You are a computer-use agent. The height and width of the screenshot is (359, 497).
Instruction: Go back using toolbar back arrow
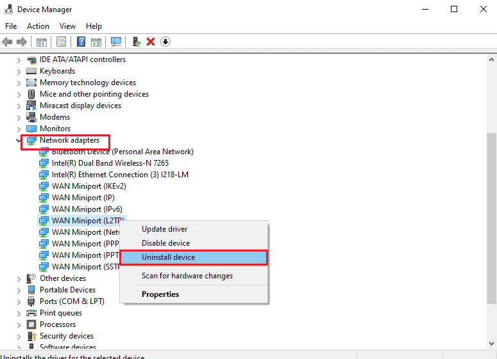[x=7, y=42]
